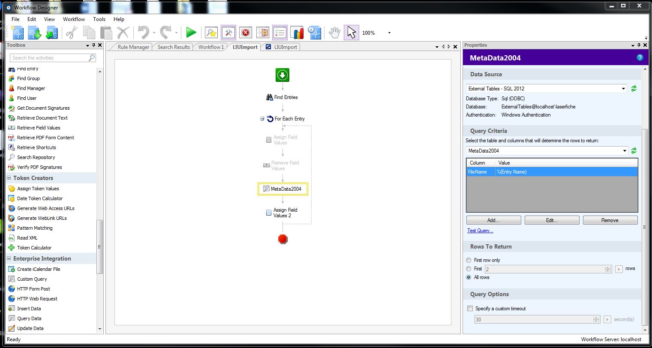Click the green Run workflow play icon

[x=191, y=33]
